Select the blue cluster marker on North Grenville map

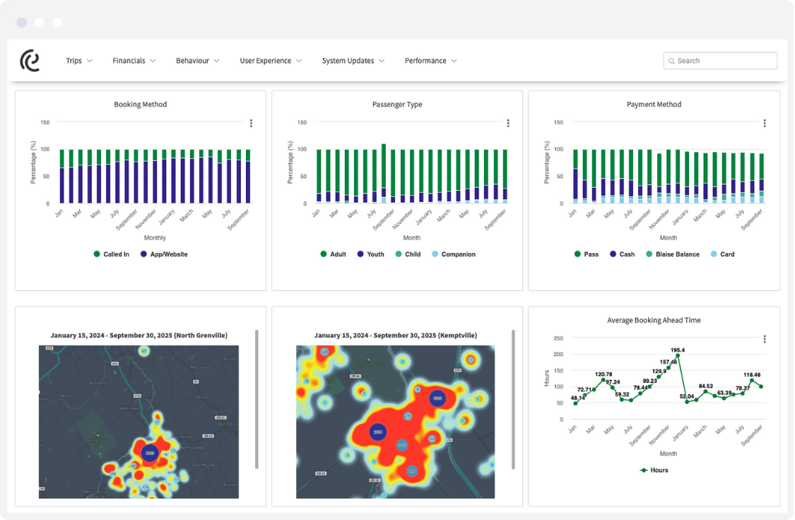pyautogui.click(x=148, y=454)
